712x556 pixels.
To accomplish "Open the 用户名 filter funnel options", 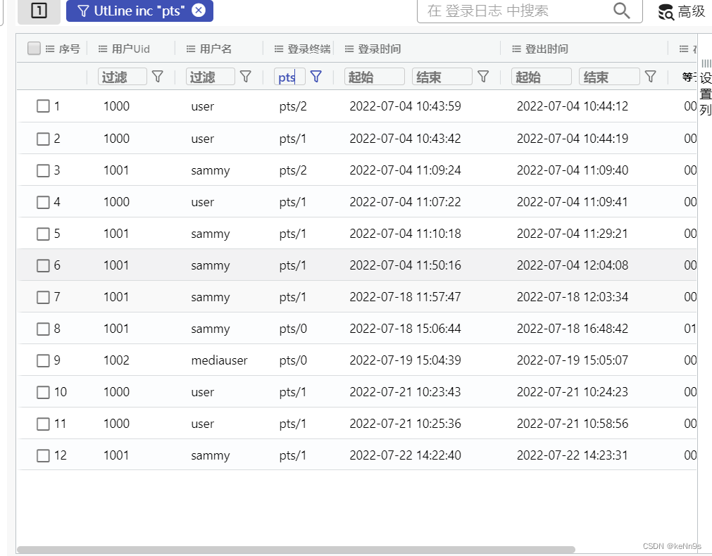I will coord(246,76).
